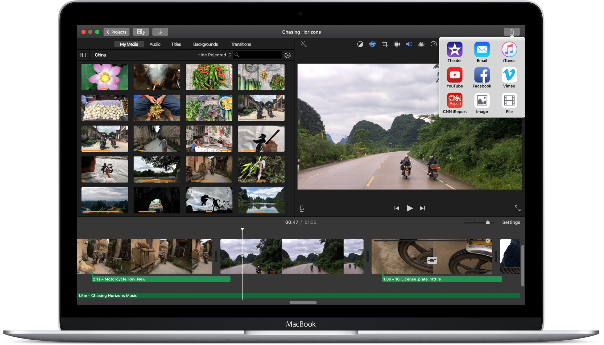Click the Settings button in timeline
This screenshot has width=604, height=345.
tap(511, 222)
